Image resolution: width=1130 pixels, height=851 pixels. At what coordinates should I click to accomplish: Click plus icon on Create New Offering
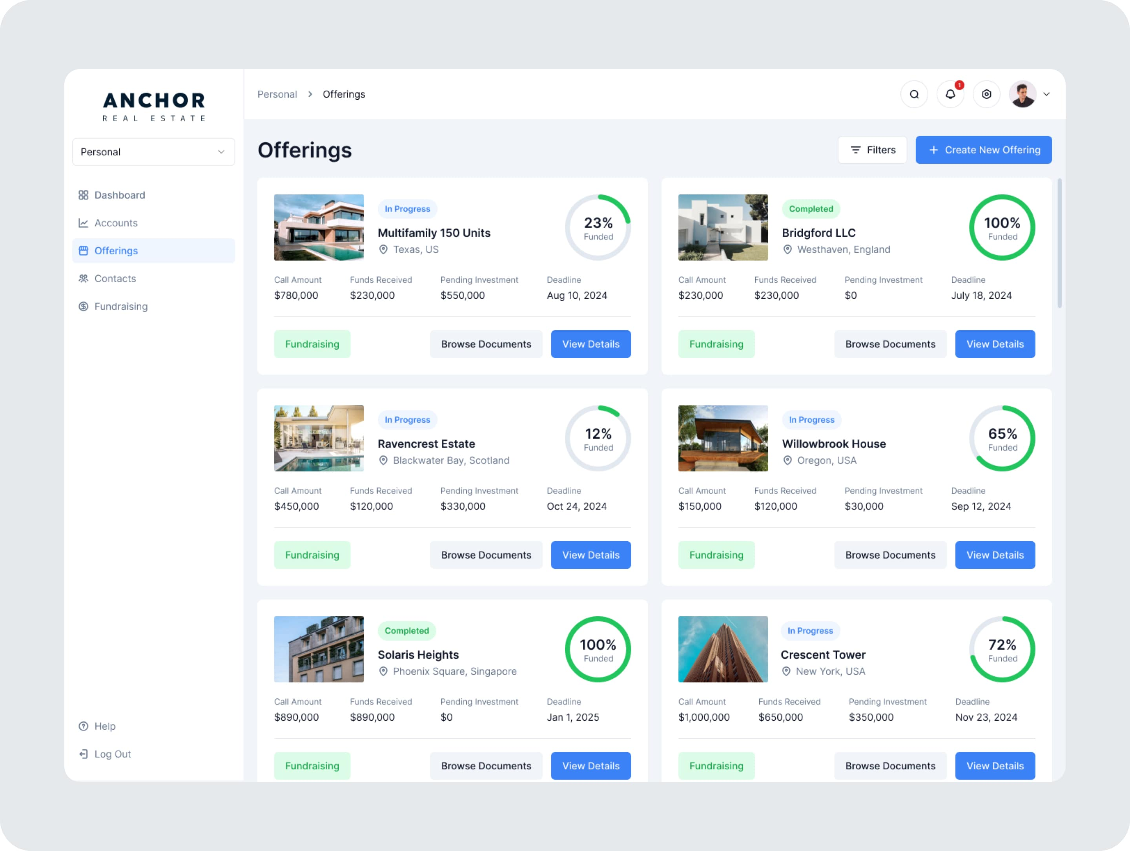click(933, 150)
